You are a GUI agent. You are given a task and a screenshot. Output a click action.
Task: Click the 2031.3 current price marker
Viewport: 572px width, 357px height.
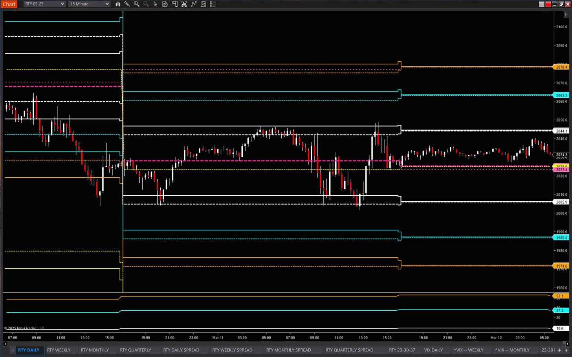click(x=561, y=155)
